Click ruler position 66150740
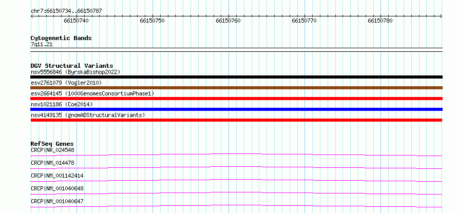 (x=77, y=21)
